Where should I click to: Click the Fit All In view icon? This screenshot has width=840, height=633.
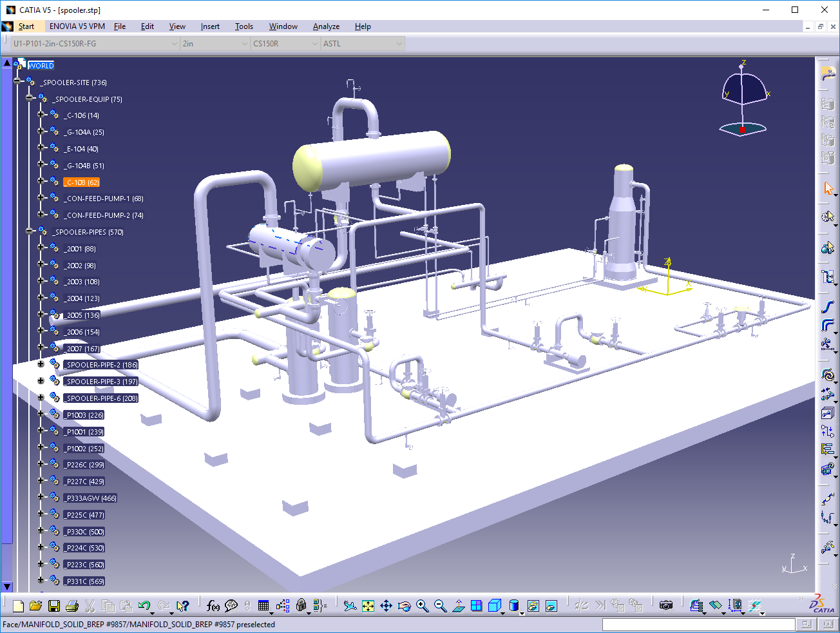pos(368,606)
